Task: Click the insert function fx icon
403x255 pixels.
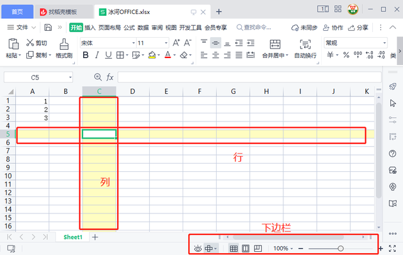Action: pyautogui.click(x=110, y=77)
